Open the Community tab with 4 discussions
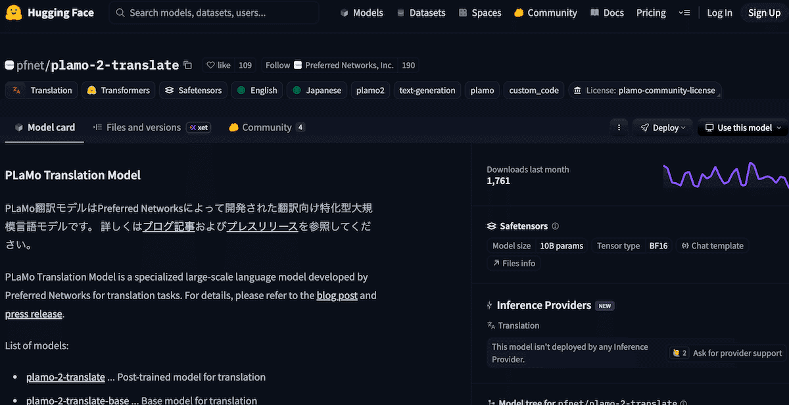Image resolution: width=789 pixels, height=405 pixels. [x=266, y=128]
